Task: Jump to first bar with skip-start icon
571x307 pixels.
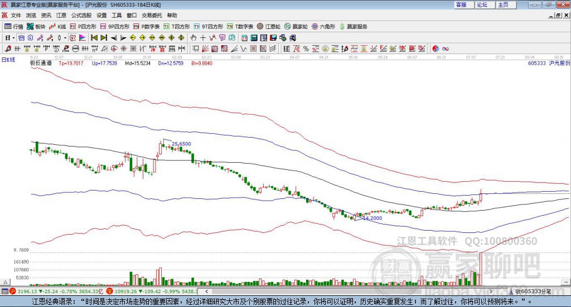Action: click(x=94, y=38)
